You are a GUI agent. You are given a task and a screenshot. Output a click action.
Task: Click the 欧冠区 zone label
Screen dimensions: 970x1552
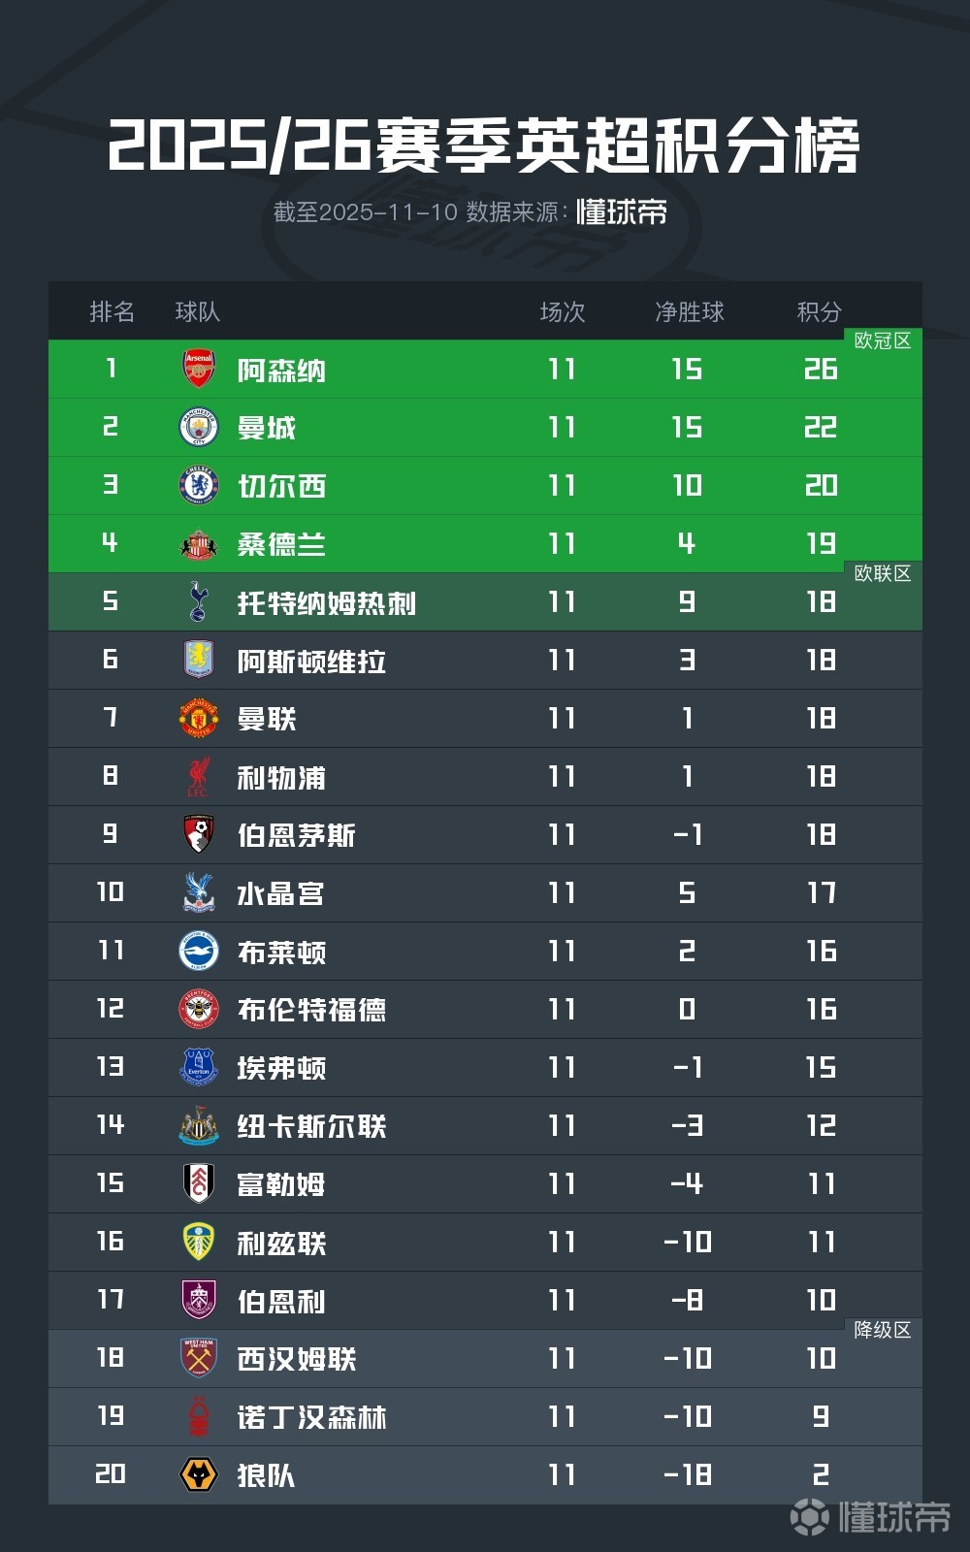coord(882,340)
